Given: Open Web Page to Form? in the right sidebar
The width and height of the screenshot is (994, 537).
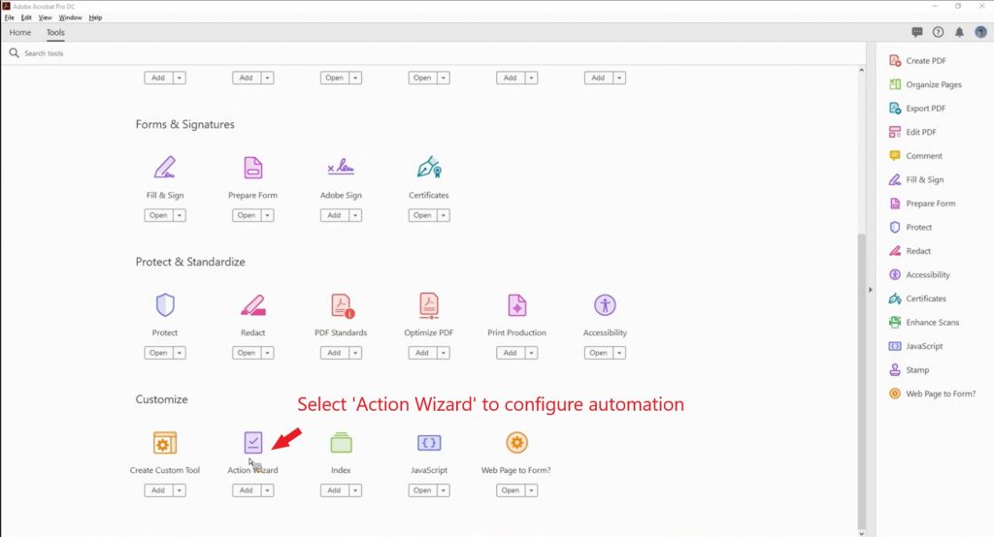Looking at the screenshot, I should [932, 394].
